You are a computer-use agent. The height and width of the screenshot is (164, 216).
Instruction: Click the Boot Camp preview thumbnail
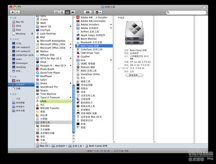pos(134,33)
